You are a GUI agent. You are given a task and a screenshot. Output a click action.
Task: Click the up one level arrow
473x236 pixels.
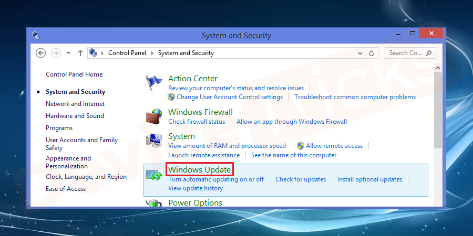pyautogui.click(x=80, y=53)
